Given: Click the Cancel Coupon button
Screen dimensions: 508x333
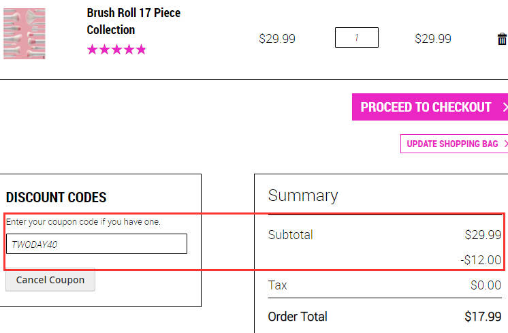Looking at the screenshot, I should point(50,280).
